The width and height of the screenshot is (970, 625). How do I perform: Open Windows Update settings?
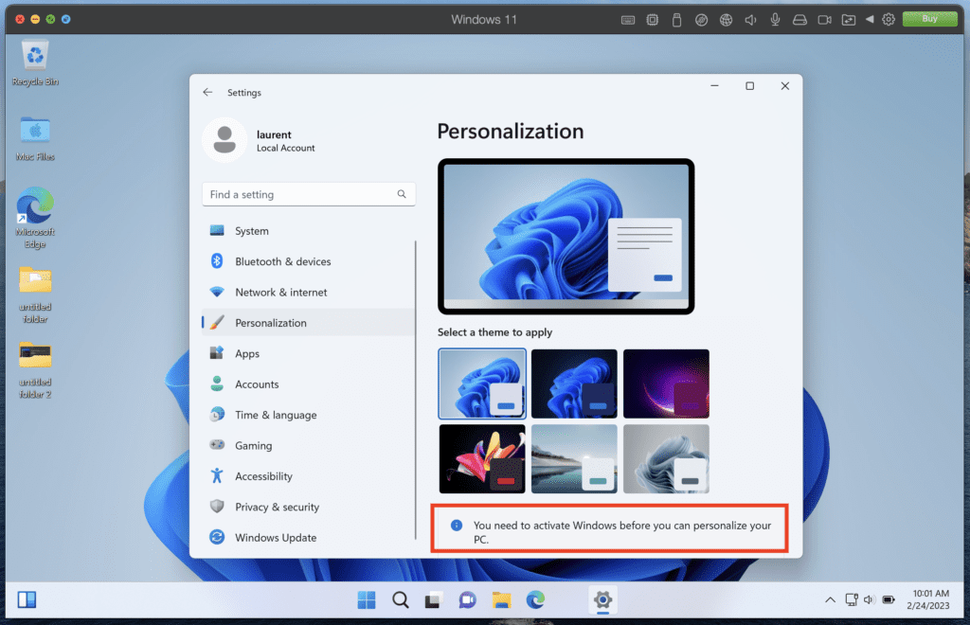(x=309, y=538)
